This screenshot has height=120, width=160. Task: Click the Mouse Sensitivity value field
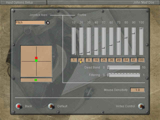click(137, 90)
